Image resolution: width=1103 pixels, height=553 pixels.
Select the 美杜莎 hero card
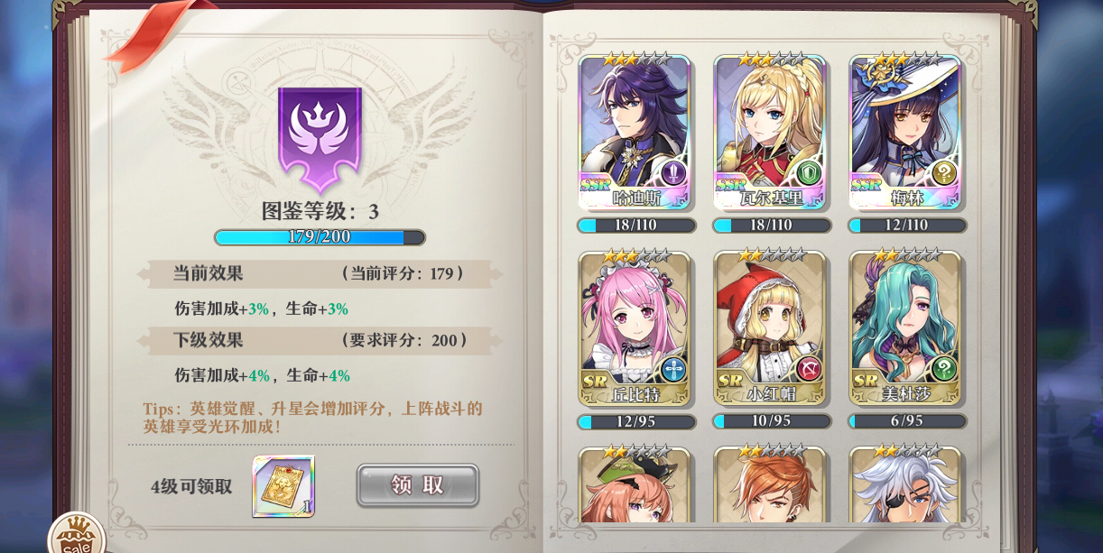tap(906, 328)
